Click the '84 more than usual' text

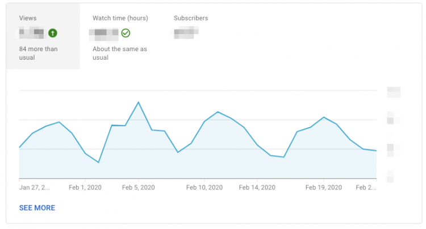[37, 53]
